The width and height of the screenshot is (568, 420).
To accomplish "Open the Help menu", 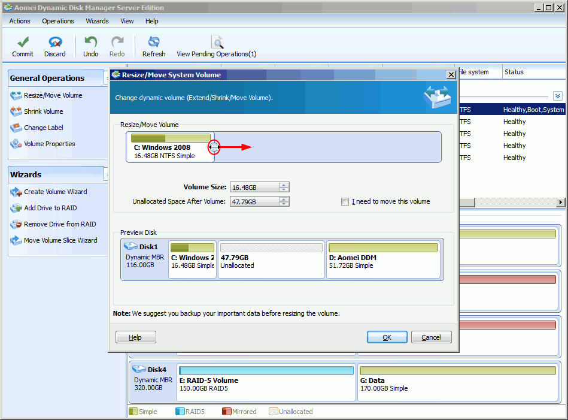I will [152, 21].
